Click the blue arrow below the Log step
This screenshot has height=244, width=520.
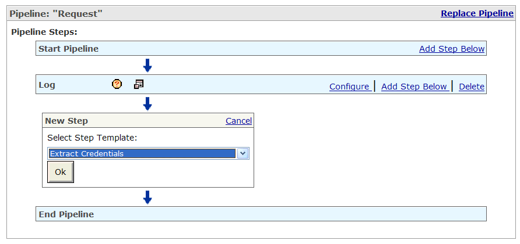147,104
